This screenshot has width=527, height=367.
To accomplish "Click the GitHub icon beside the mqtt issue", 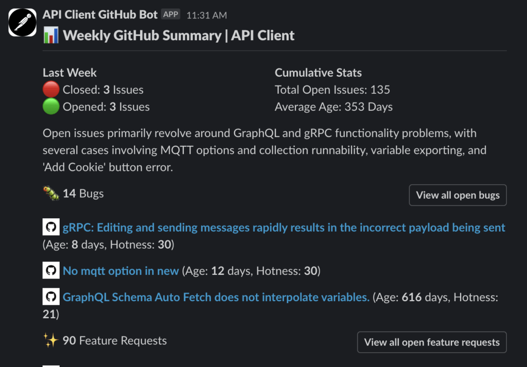I will coord(51,270).
